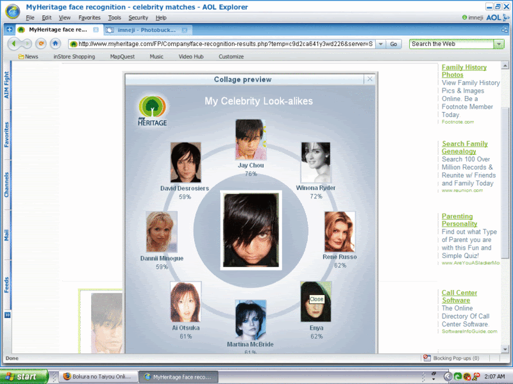Open the address bar URL dropdown
The width and height of the screenshot is (513, 384).
pyautogui.click(x=380, y=44)
